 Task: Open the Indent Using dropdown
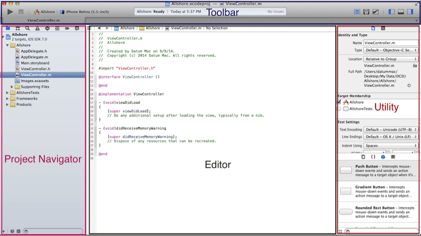(391, 146)
